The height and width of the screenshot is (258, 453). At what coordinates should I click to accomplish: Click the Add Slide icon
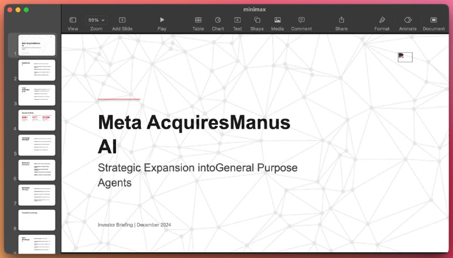click(122, 20)
